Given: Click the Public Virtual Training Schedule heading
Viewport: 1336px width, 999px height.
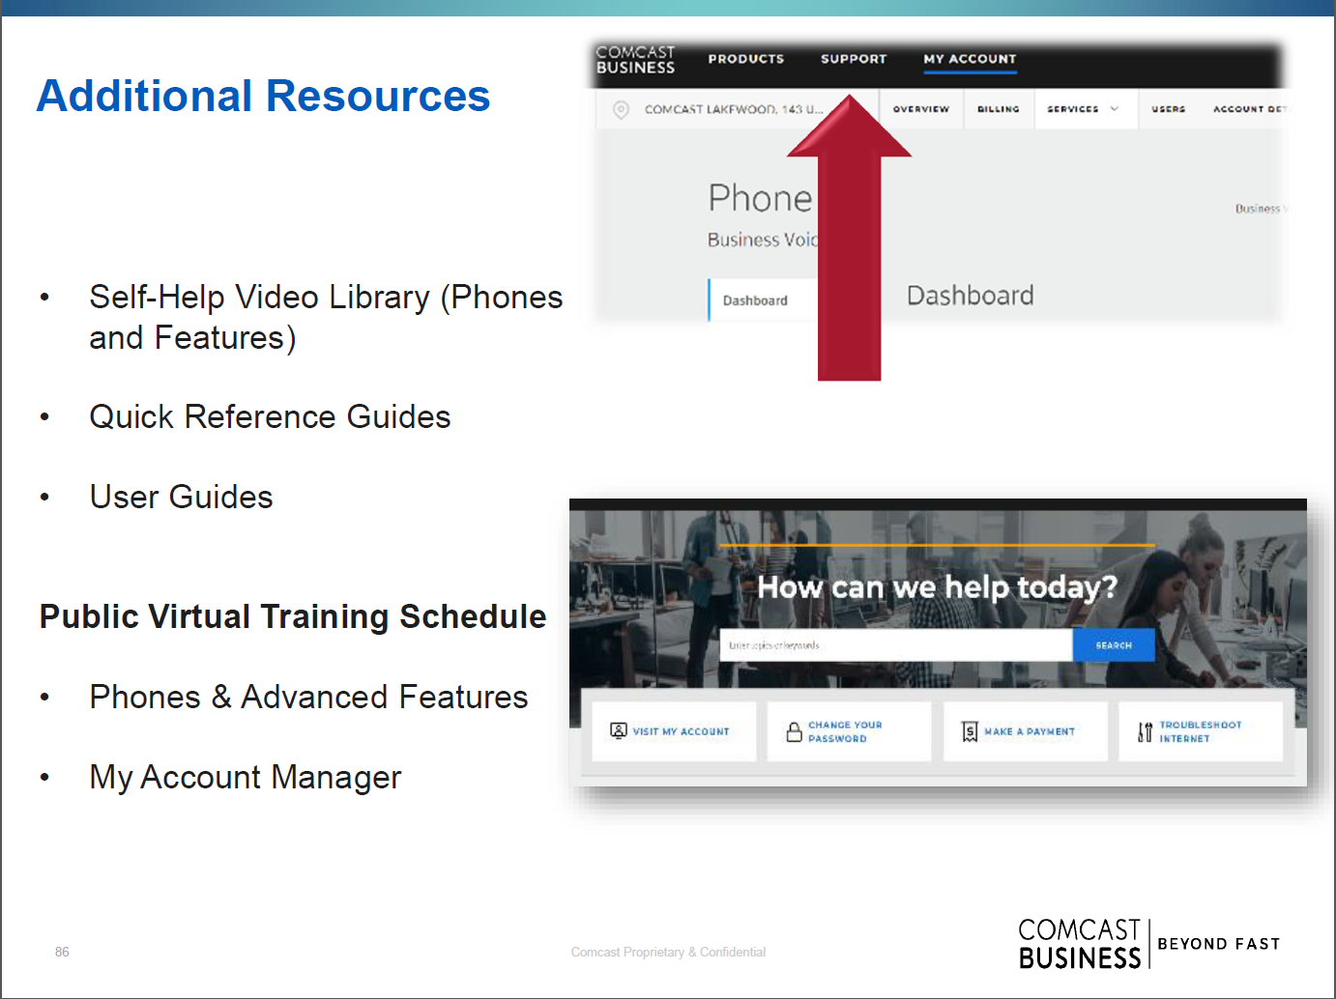Looking at the screenshot, I should tap(293, 616).
